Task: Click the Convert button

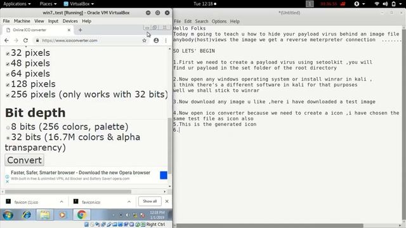Action: click(x=24, y=160)
